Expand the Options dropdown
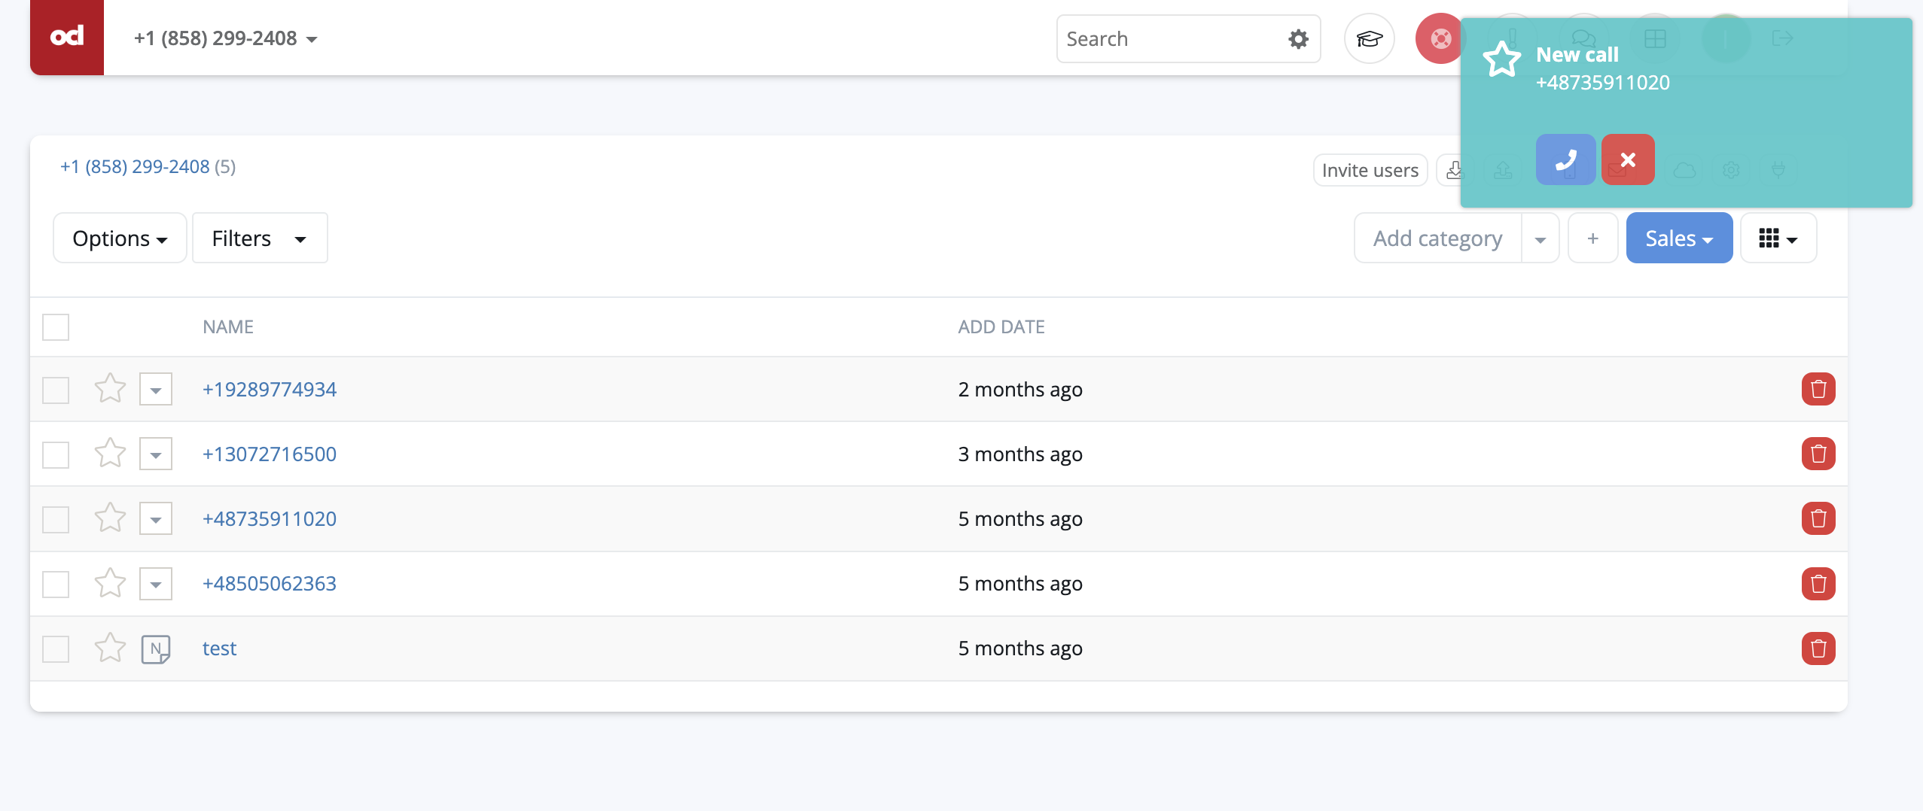 [120, 238]
